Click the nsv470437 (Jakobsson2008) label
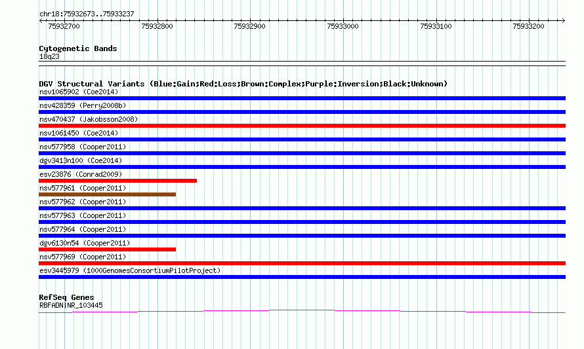This screenshot has width=584, height=349. point(89,119)
